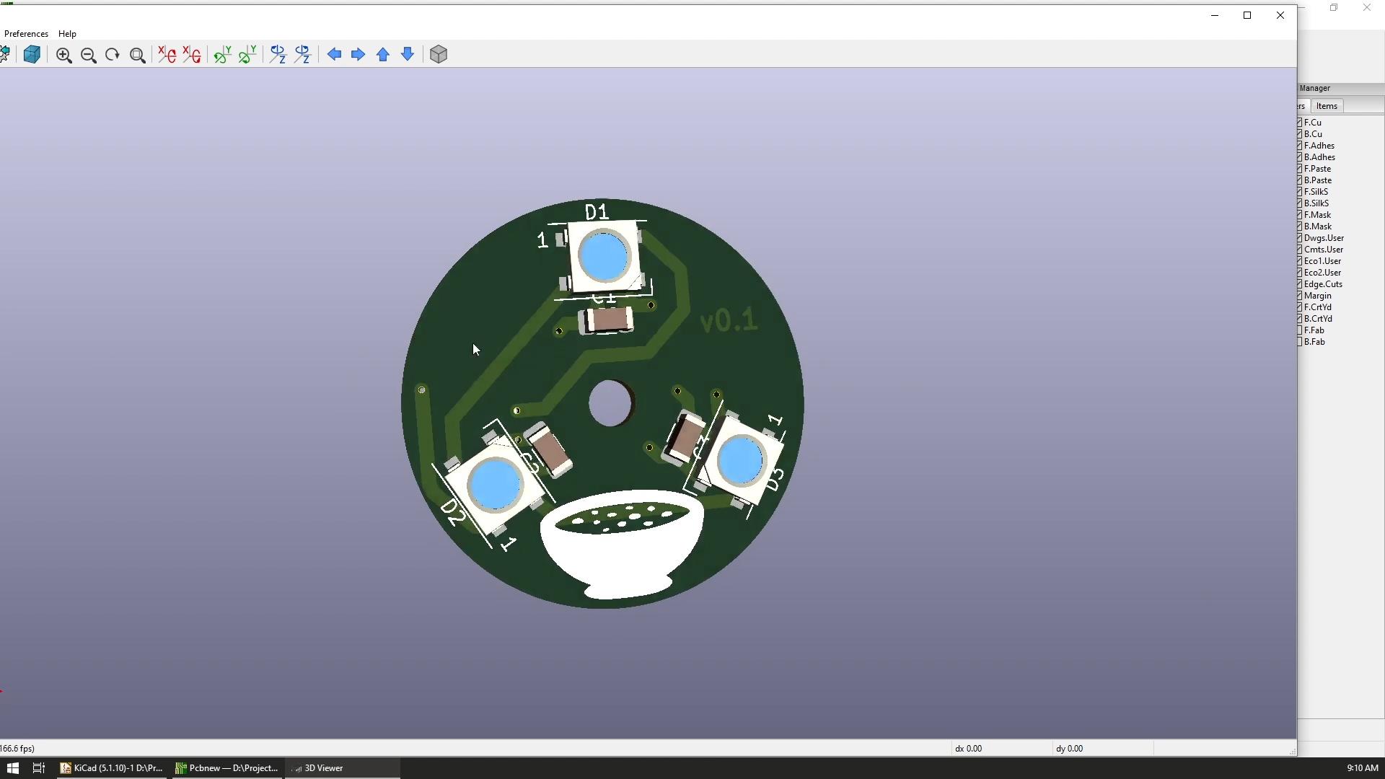
Task: Rotate the board around the X axis
Action: click(x=167, y=55)
